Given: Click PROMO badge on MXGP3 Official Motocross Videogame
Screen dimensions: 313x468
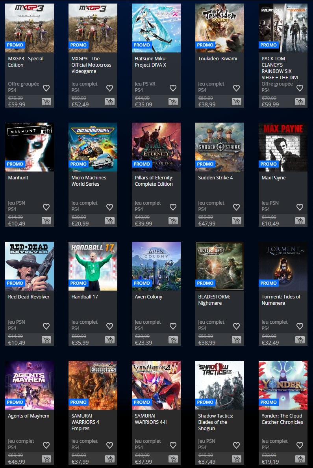Looking at the screenshot, I should pyautogui.click(x=78, y=45).
